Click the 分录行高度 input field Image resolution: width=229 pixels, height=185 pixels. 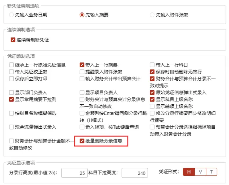tap(74, 173)
